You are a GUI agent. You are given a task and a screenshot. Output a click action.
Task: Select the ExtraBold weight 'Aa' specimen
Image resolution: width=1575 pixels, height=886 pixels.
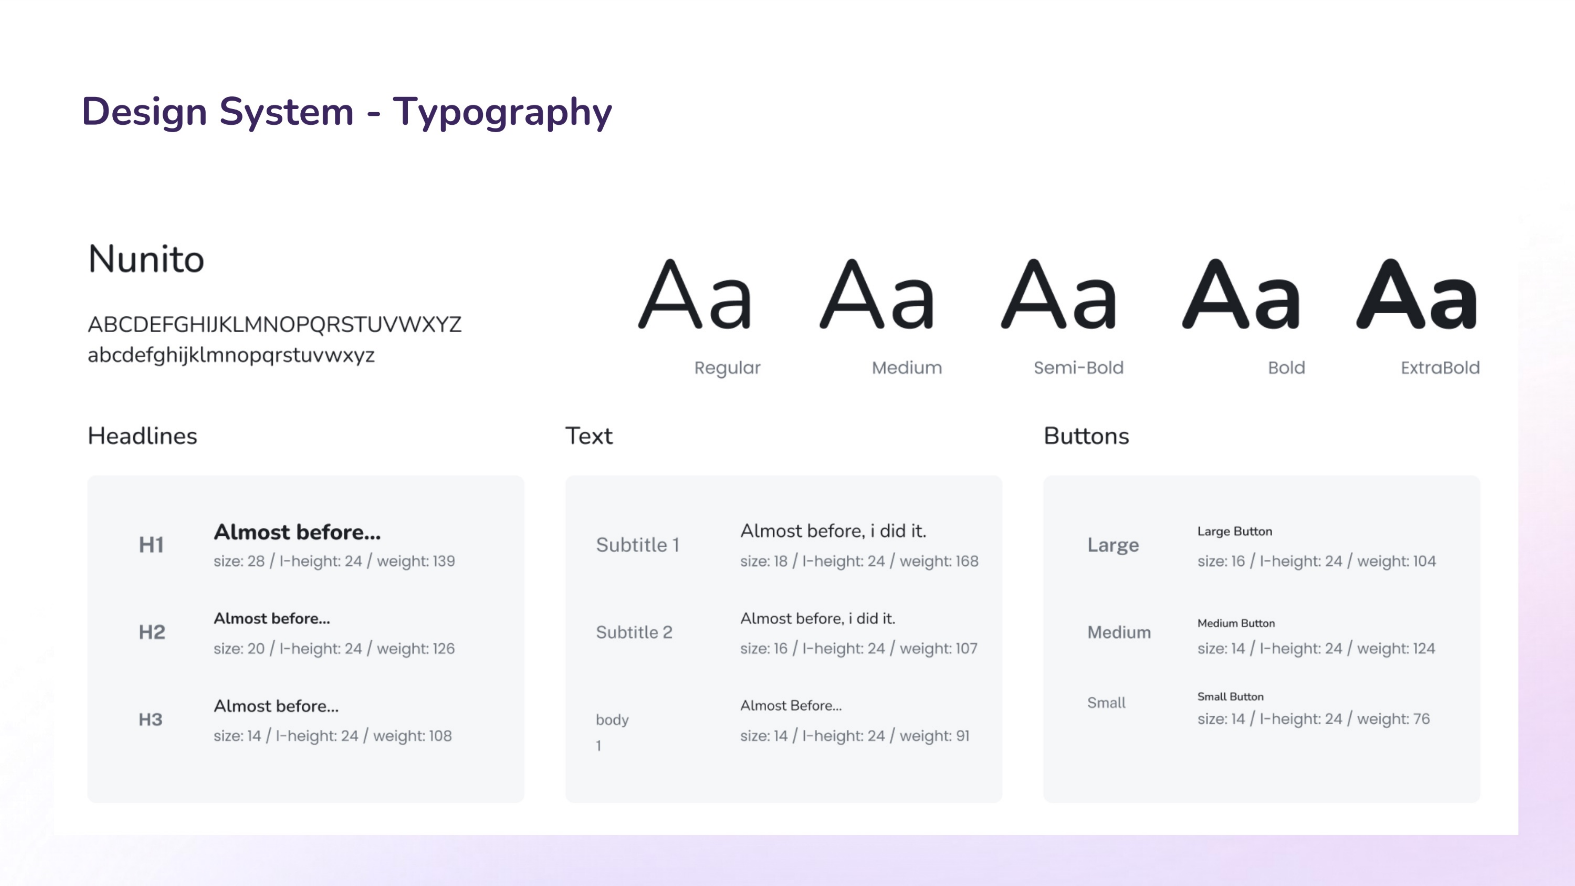pyautogui.click(x=1417, y=294)
